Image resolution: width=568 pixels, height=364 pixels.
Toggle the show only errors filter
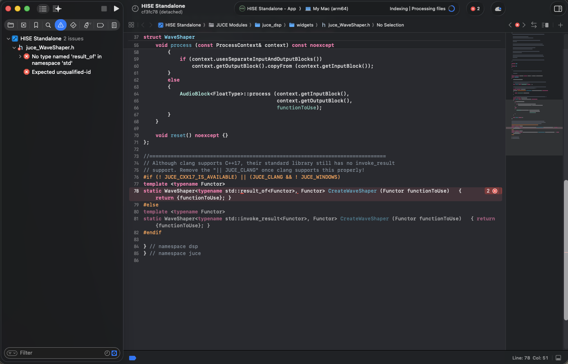[114, 353]
